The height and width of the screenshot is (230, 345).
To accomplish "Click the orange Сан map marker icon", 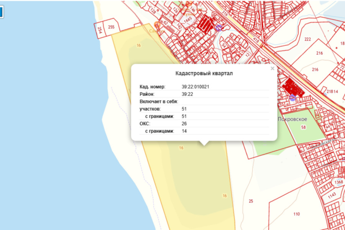I will (x=157, y=25).
